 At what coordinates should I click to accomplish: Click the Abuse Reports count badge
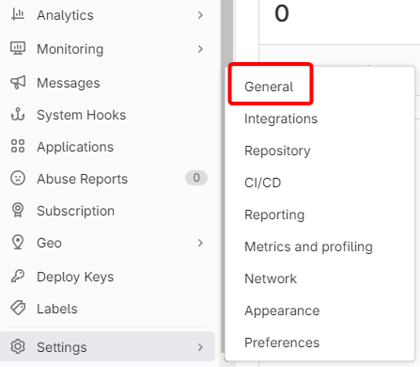click(196, 178)
